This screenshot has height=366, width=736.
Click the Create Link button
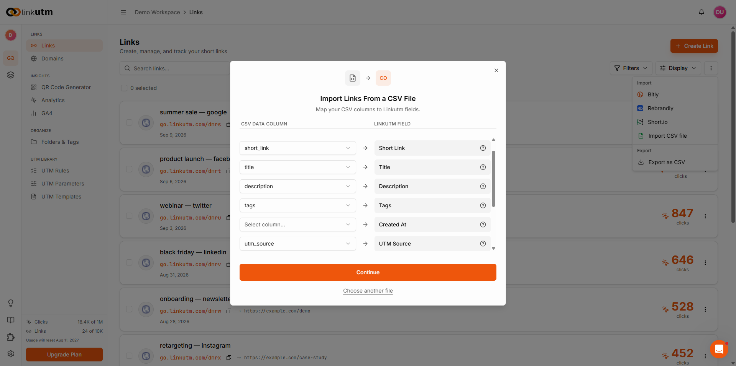[694, 46]
